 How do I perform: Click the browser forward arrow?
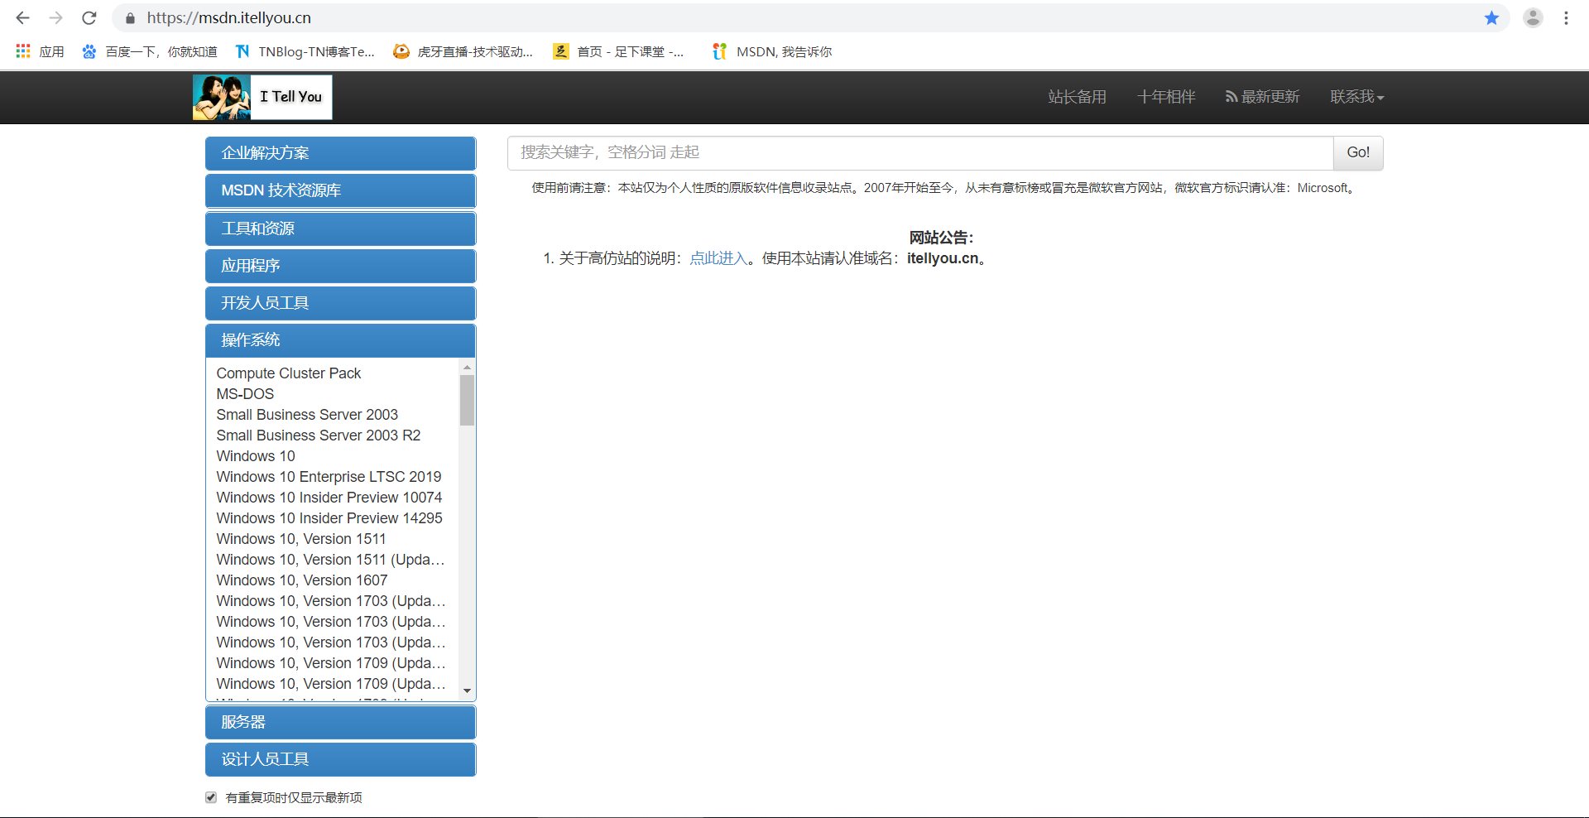(x=55, y=17)
